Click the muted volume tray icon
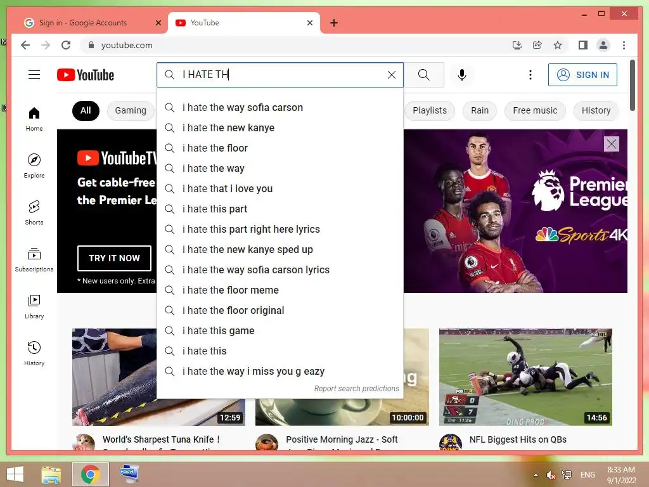The image size is (649, 487). pos(551,475)
